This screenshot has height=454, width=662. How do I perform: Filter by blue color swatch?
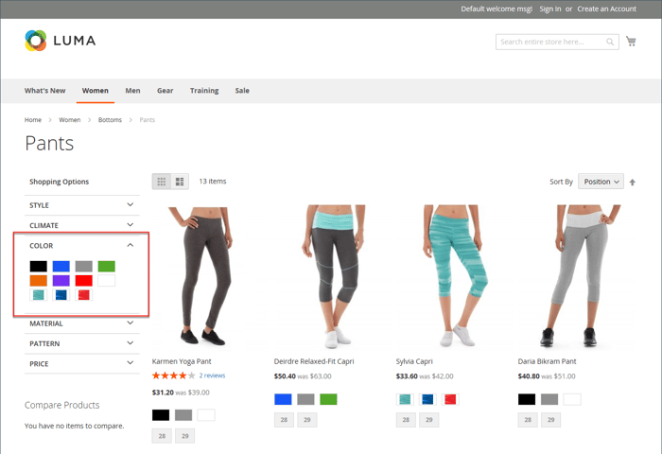click(61, 266)
